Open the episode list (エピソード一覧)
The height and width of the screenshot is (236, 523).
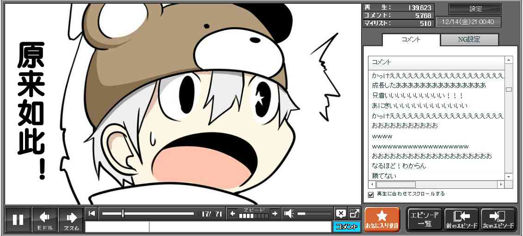(424, 219)
